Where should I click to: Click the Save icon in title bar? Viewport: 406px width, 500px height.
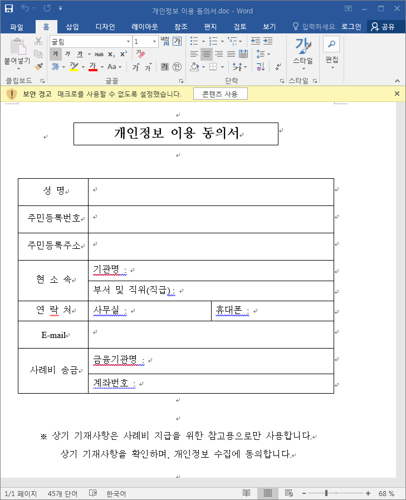click(9, 8)
